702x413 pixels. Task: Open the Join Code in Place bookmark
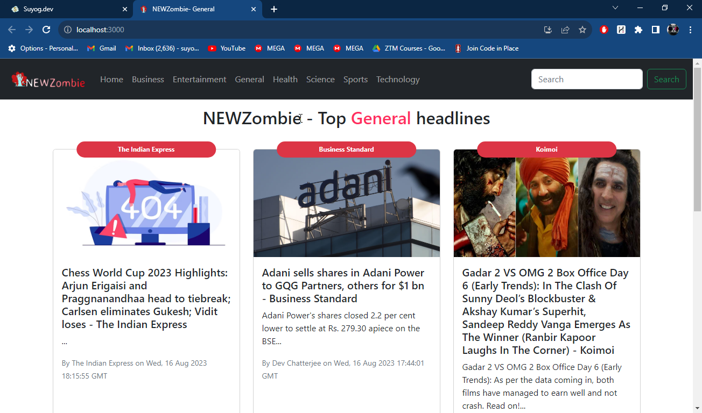[x=487, y=48]
